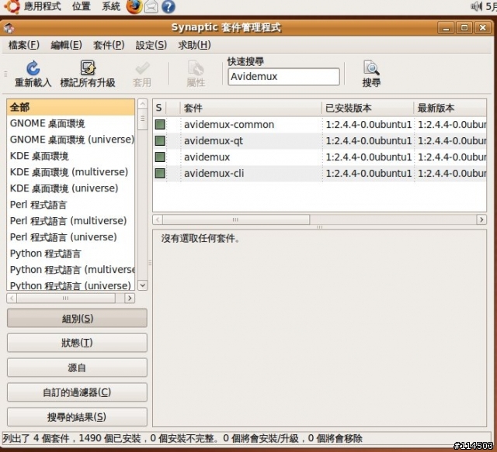The height and width of the screenshot is (452, 497).
Task: Select Perl 程式語言 category
Action: point(71,205)
